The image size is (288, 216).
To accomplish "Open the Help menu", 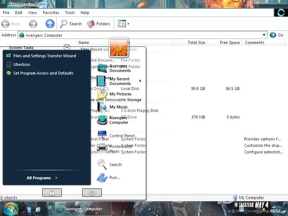I will point(85,13).
